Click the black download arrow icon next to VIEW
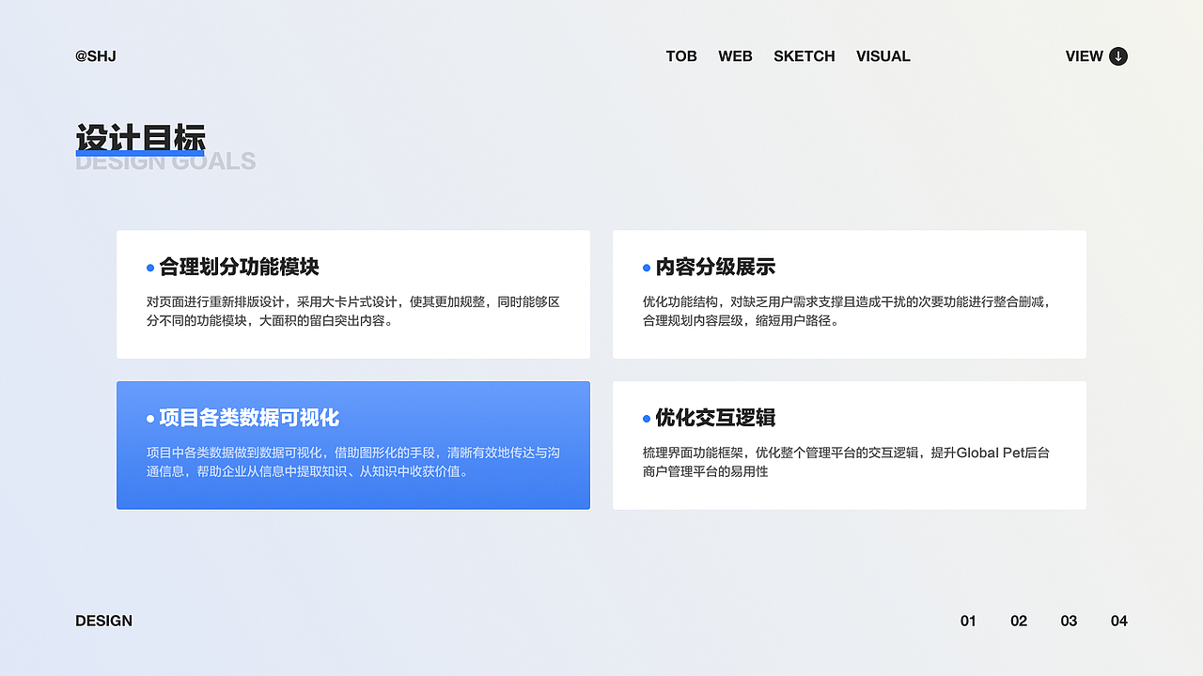 coord(1117,56)
